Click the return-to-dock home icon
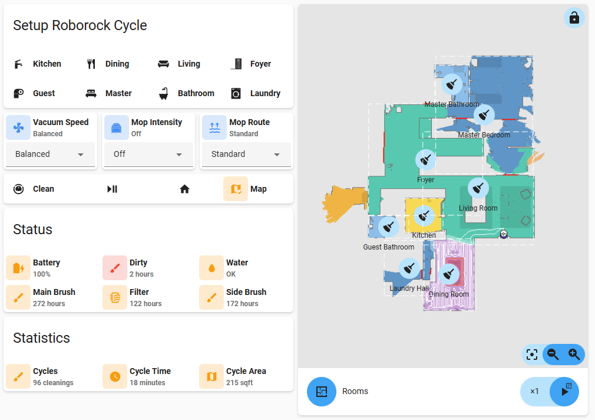 click(x=184, y=189)
